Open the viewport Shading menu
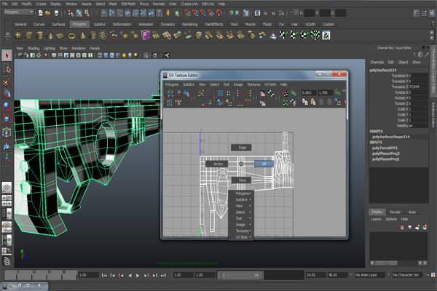 34,48
